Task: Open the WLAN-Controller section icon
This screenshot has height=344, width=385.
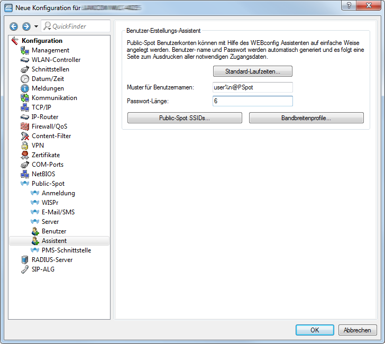Action: [x=25, y=60]
